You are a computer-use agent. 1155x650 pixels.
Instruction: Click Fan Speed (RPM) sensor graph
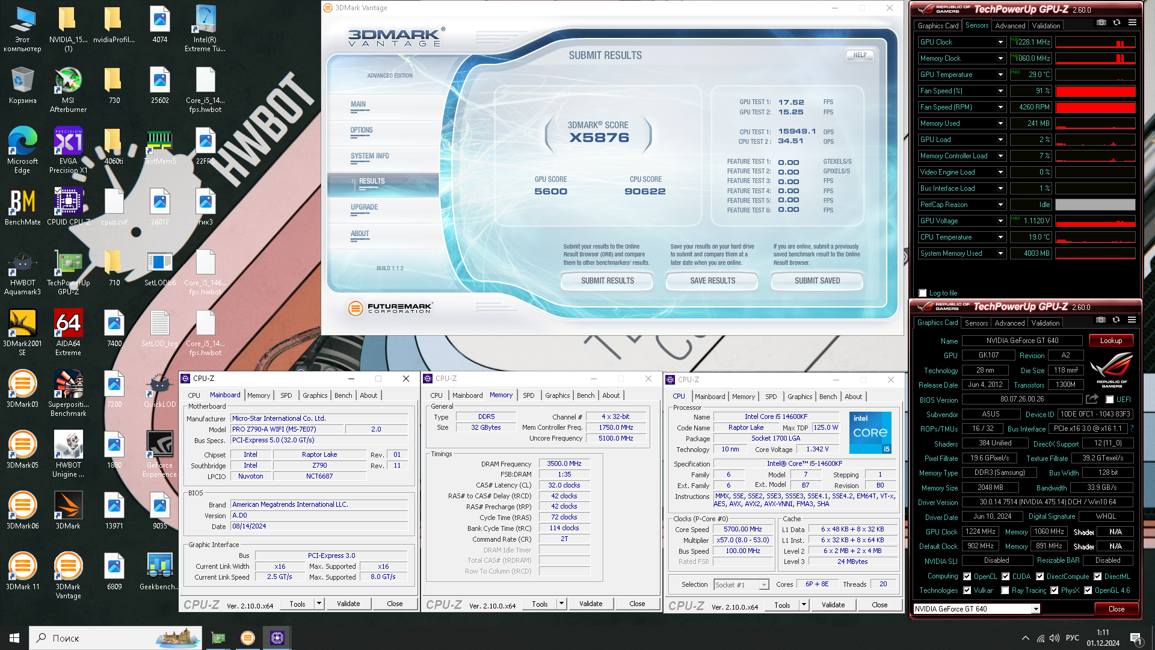1095,107
